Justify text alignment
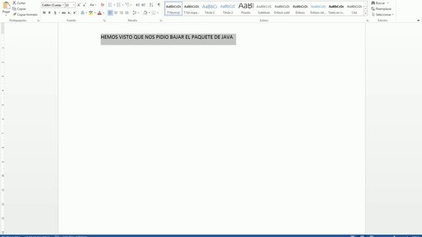422x237 pixels. [x=127, y=13]
